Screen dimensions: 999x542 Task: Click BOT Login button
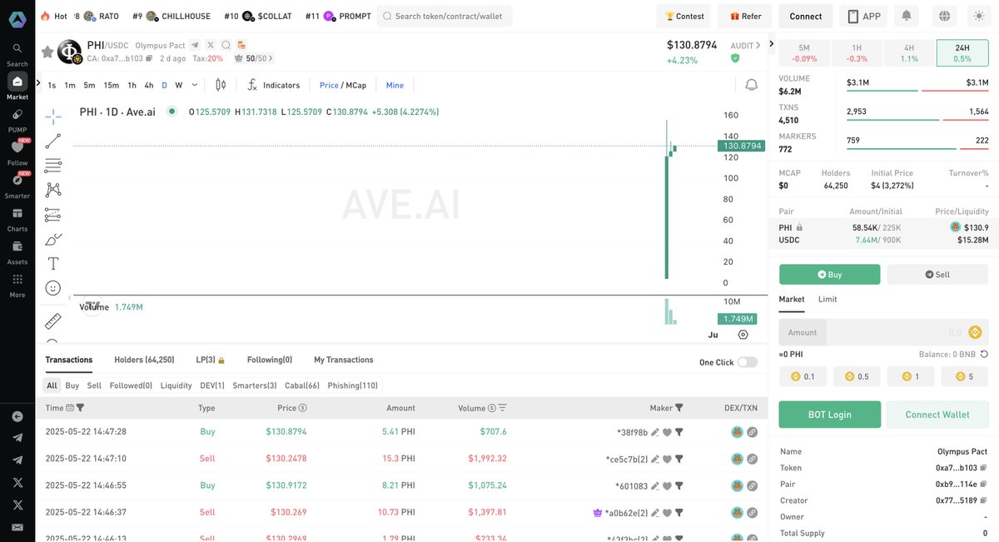pos(829,415)
